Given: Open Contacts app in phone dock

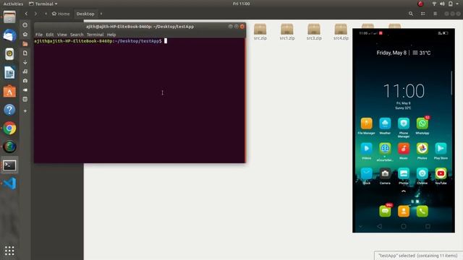Looking at the screenshot, I should tap(404, 211).
